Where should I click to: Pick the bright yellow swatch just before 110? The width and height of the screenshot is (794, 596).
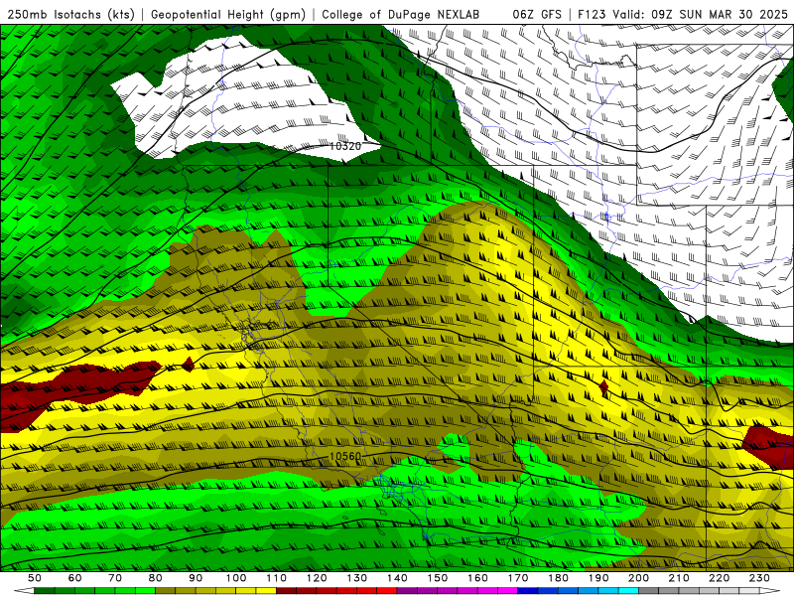pos(266,591)
